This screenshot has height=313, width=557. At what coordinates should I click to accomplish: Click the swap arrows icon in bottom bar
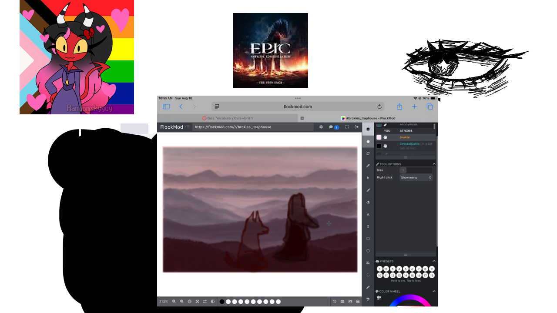coord(205,301)
